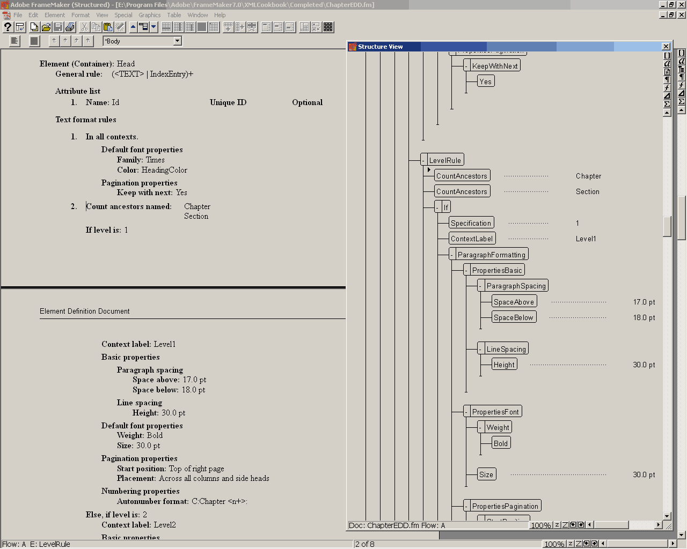Viewport: 687px width, 549px height.
Task: Close the Structure View window
Action: (666, 47)
